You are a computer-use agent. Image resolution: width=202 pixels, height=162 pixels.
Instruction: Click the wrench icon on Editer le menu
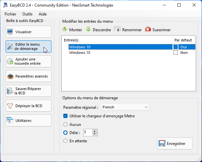pyautogui.click(x=10, y=47)
